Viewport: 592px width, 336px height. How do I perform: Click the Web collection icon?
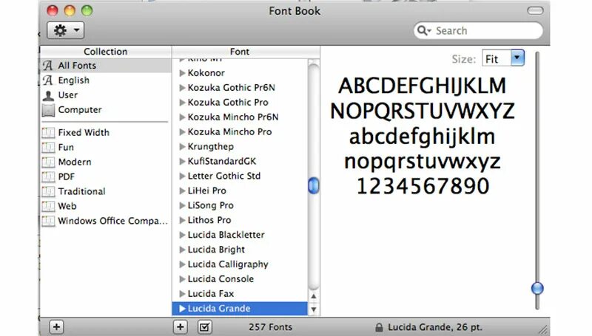point(48,206)
